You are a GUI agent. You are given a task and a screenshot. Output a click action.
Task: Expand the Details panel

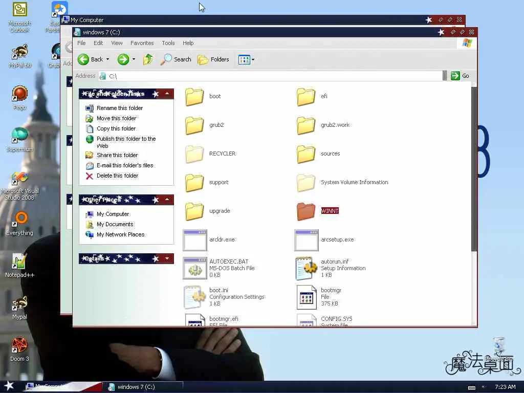tap(167, 258)
